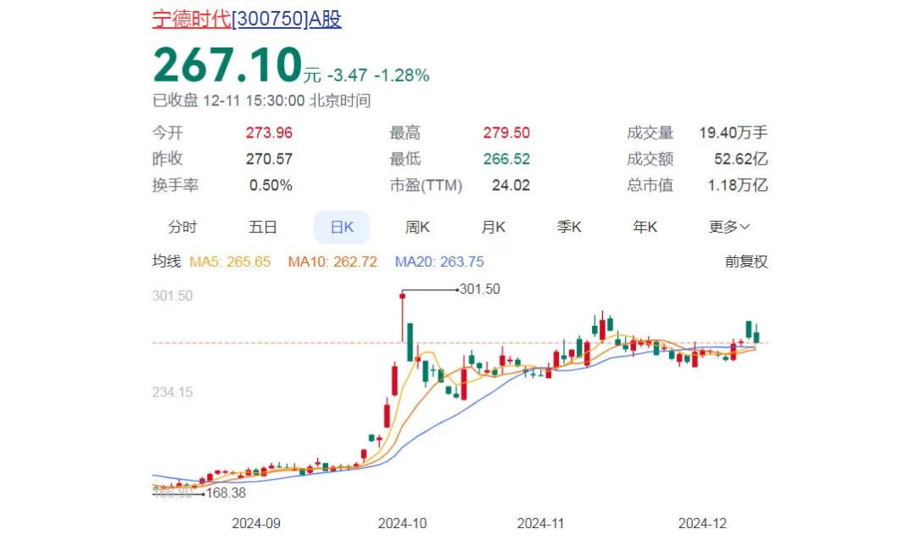Click the current price 267.10
This screenshot has height=540, width=916.
[x=227, y=65]
